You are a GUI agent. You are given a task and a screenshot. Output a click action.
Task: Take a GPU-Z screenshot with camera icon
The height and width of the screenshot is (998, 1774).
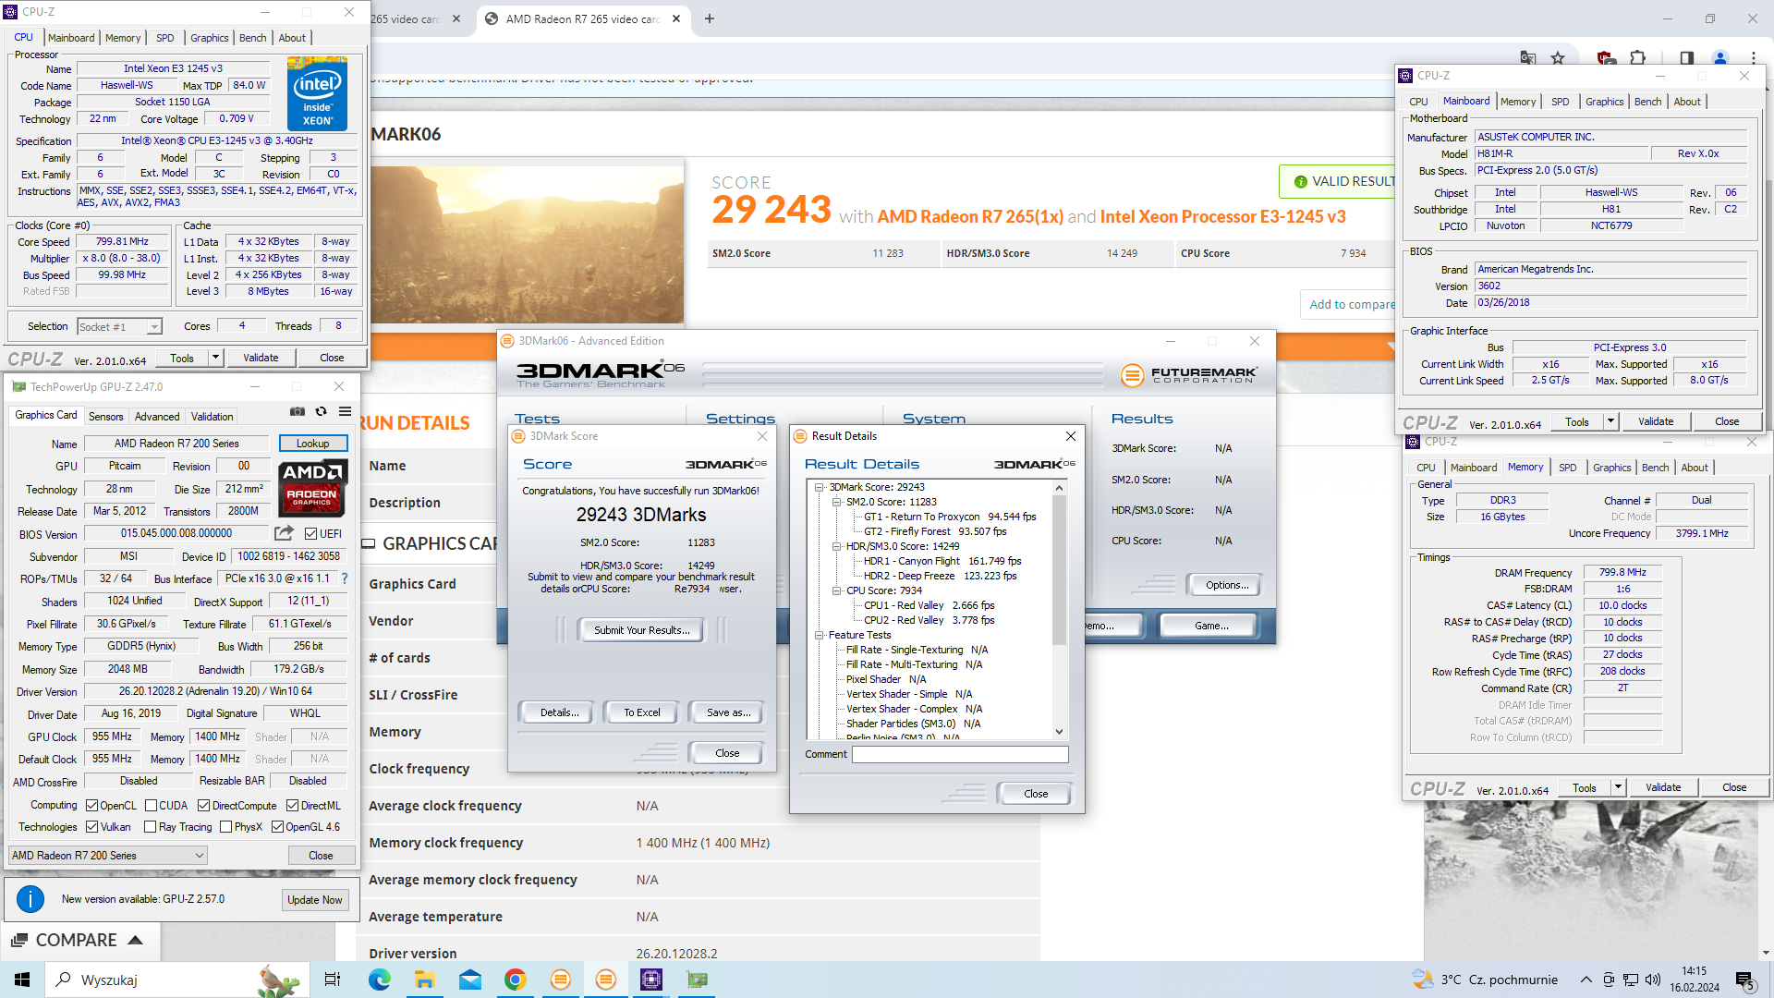[x=298, y=412]
